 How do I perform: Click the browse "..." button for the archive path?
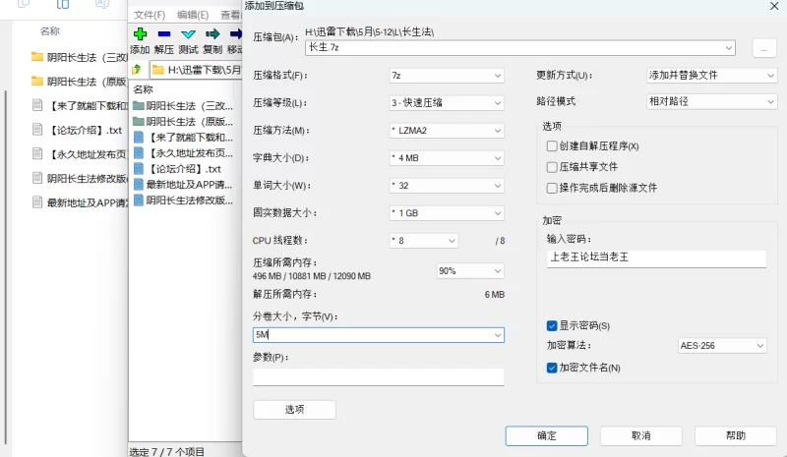click(763, 48)
